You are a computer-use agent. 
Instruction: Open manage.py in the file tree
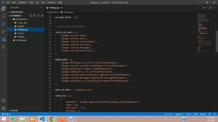point(26,40)
